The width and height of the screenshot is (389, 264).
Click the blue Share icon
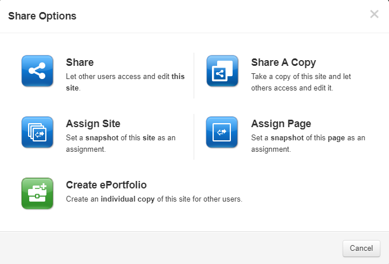(x=37, y=71)
